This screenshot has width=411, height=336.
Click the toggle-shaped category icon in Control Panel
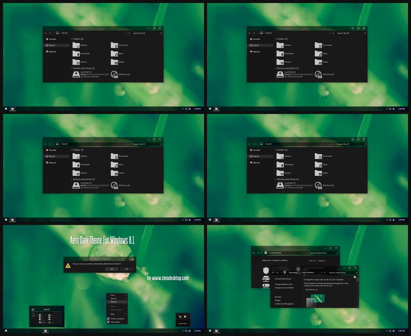click(x=266, y=285)
